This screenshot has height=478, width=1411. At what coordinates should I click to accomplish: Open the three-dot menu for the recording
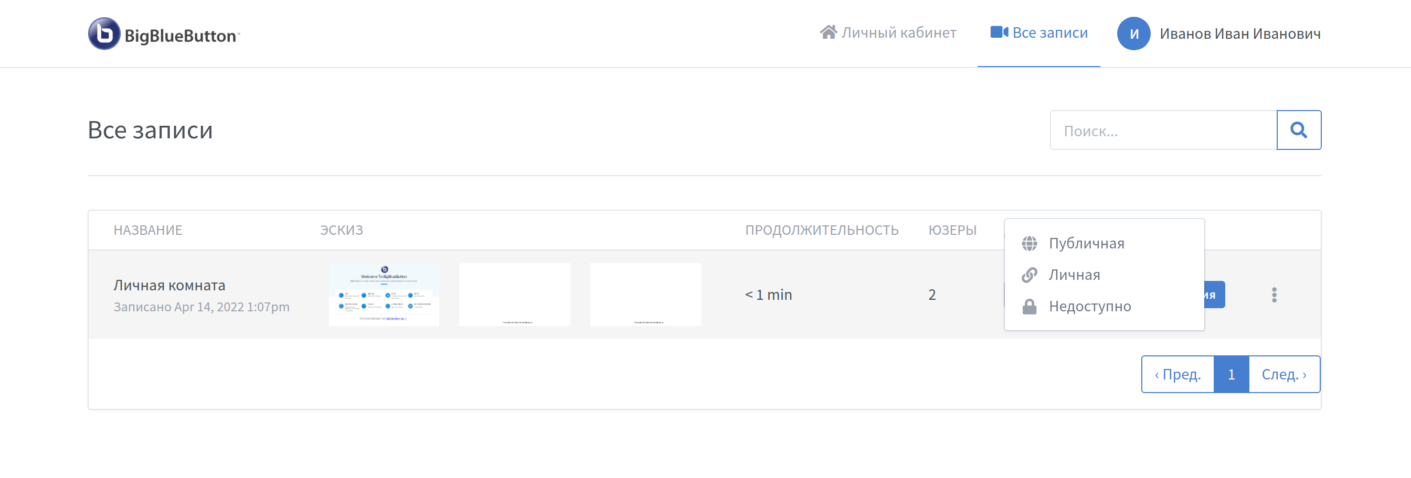[1274, 295]
